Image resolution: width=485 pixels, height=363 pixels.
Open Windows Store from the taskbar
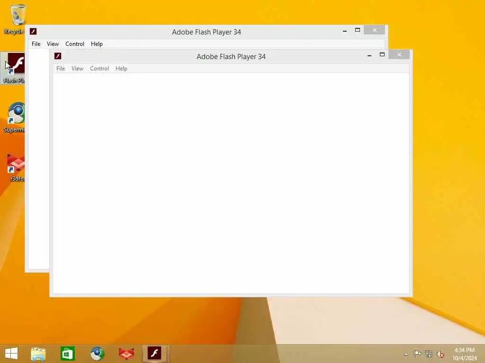point(68,354)
